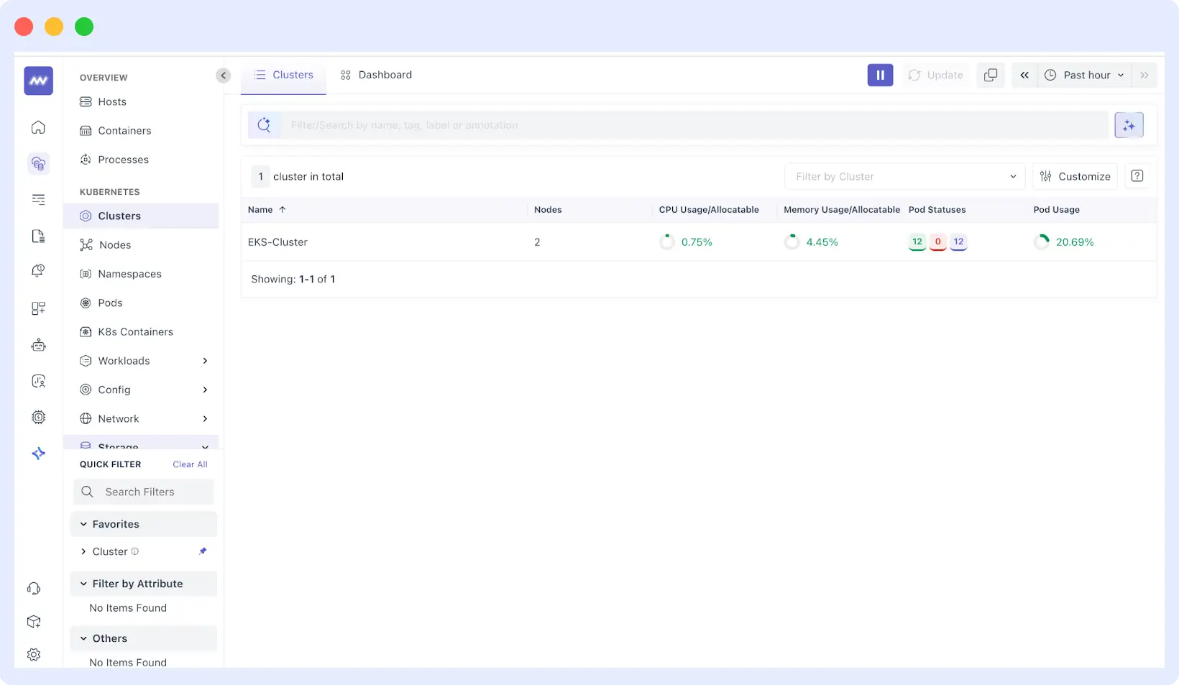Open the Alerts bell icon
Screen dimensions: 1179x685
[38, 271]
